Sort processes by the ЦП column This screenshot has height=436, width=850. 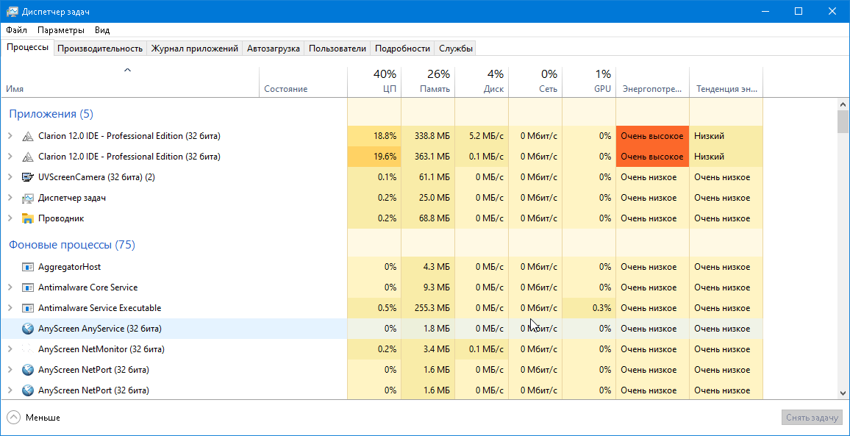tap(374, 81)
